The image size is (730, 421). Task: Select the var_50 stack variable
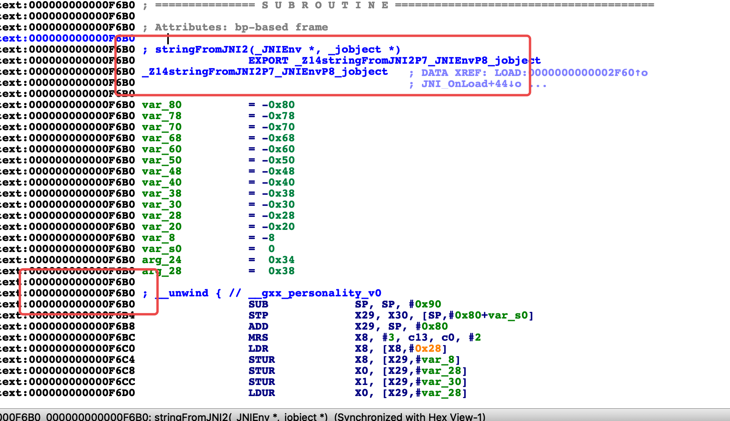(162, 160)
